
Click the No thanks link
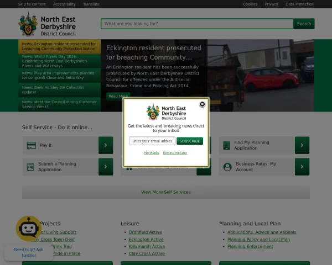point(152,153)
